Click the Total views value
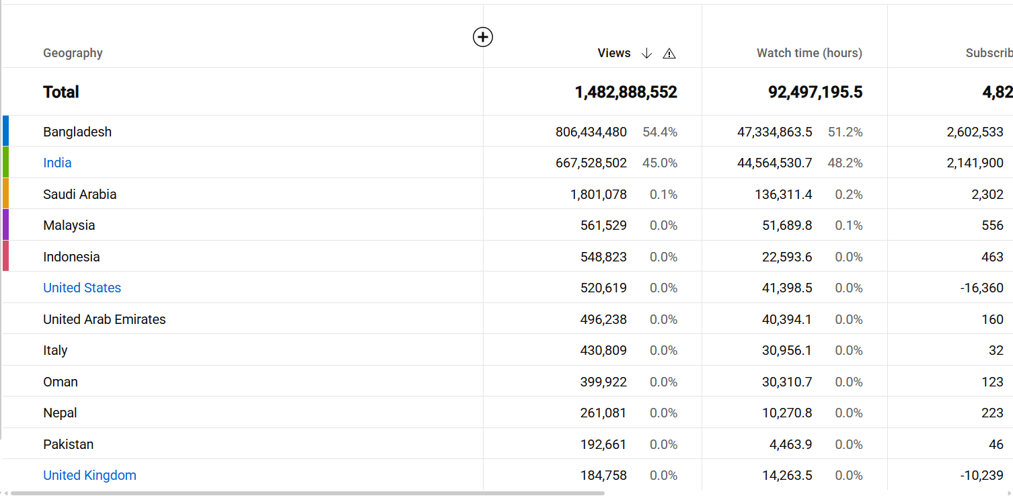The width and height of the screenshot is (1013, 496). coord(626,92)
